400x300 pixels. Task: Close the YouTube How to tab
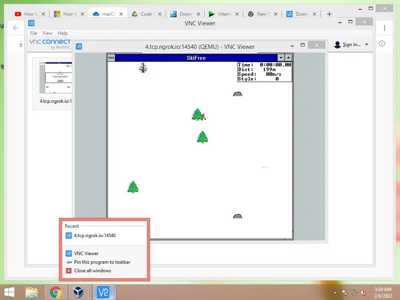click(43, 14)
